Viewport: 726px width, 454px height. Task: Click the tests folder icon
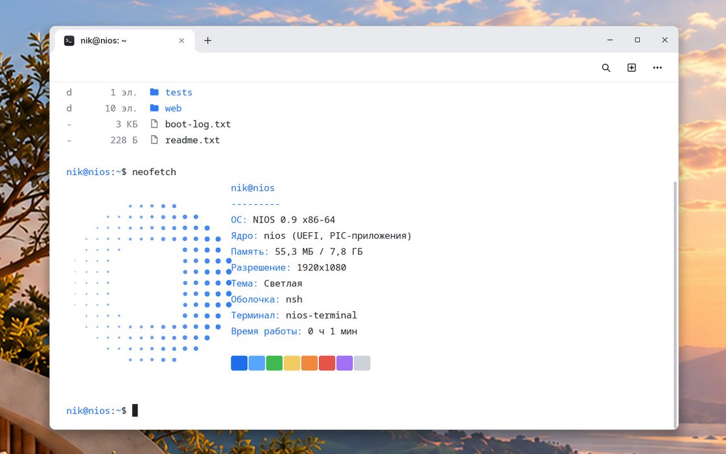click(x=154, y=92)
